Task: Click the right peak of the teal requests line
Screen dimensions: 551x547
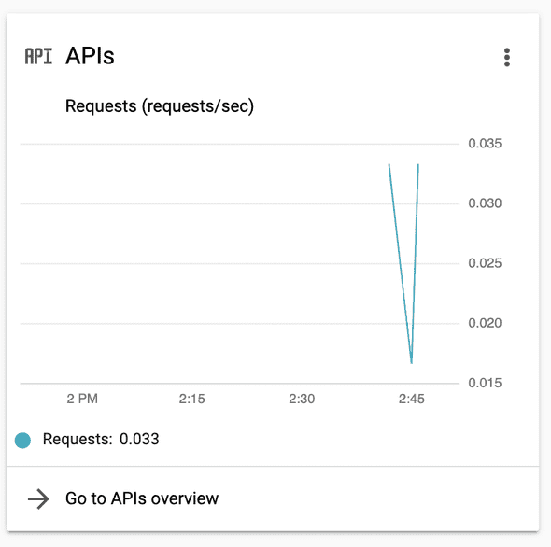Action: (x=418, y=165)
